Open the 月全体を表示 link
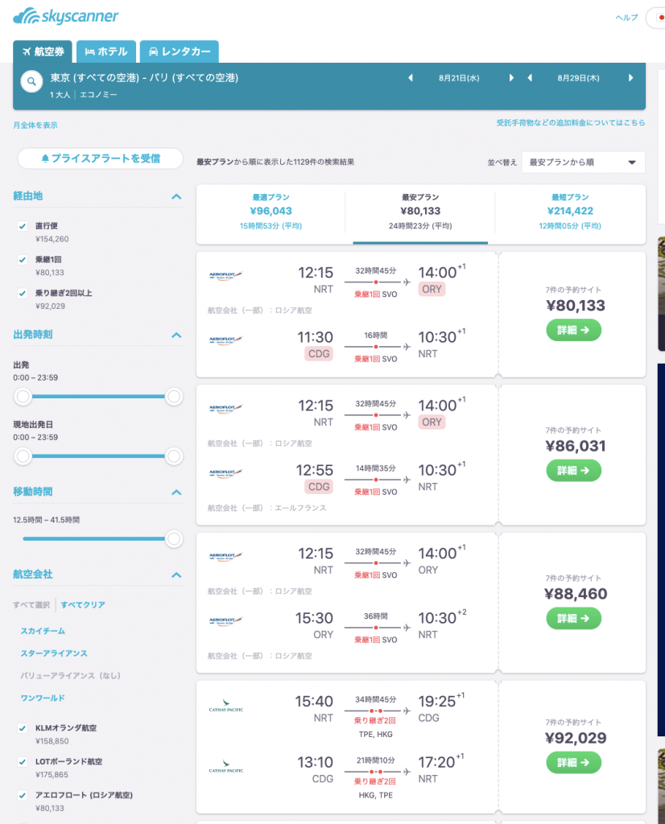Viewport: 665px width, 824px height. (35, 126)
